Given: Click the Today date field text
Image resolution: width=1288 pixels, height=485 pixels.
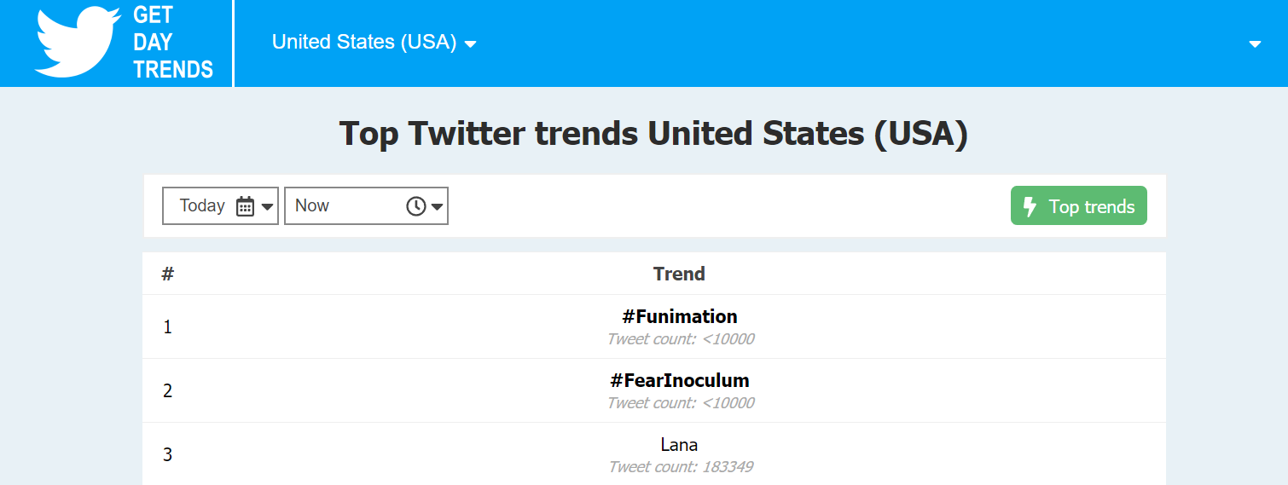Looking at the screenshot, I should coord(202,205).
